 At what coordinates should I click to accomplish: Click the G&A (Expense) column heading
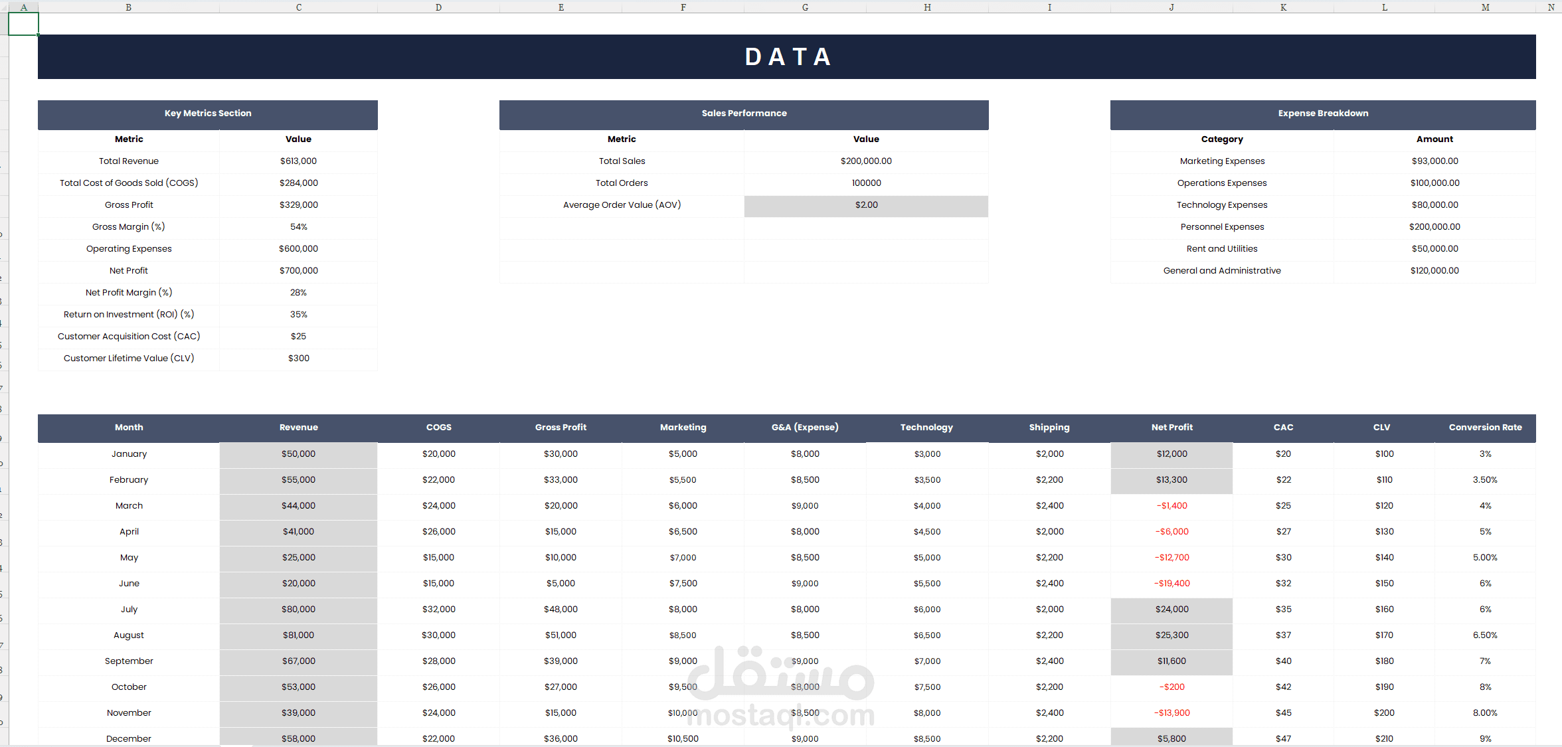[805, 428]
